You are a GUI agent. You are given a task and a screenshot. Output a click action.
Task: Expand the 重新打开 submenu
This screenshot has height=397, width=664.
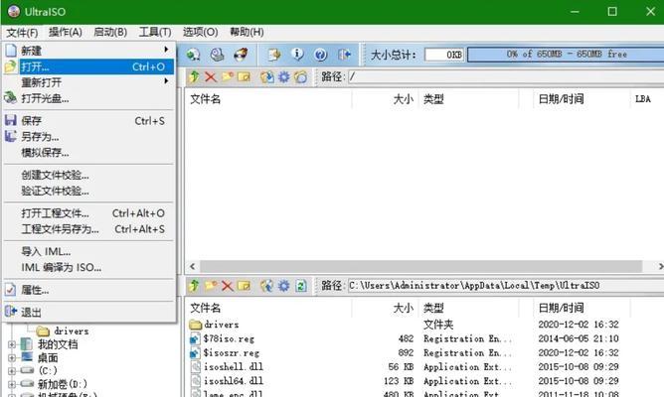88,82
